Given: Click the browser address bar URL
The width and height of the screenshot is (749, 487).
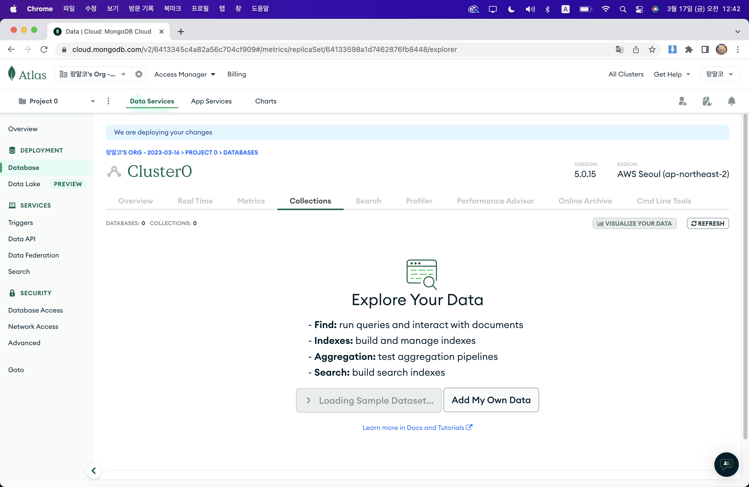Looking at the screenshot, I should point(264,49).
